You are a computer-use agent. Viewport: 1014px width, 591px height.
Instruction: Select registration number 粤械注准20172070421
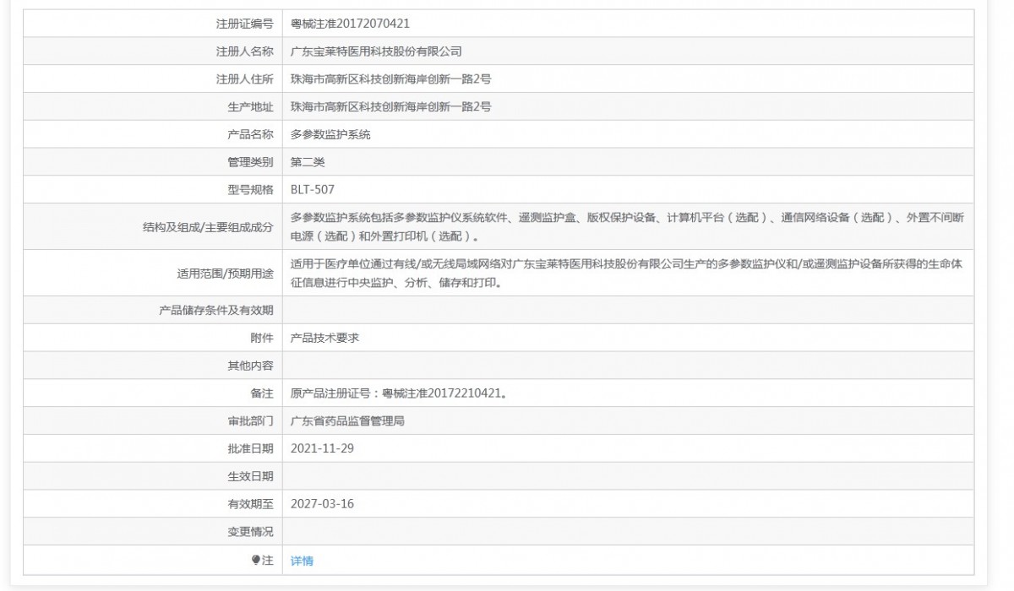pos(350,24)
